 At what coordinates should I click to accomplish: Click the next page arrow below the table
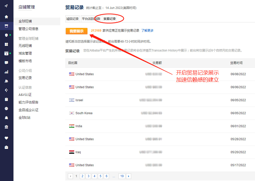[x=129, y=176]
